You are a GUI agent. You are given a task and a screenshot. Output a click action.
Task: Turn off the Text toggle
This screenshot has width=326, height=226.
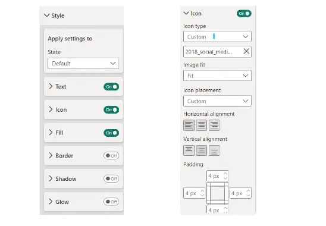[111, 87]
